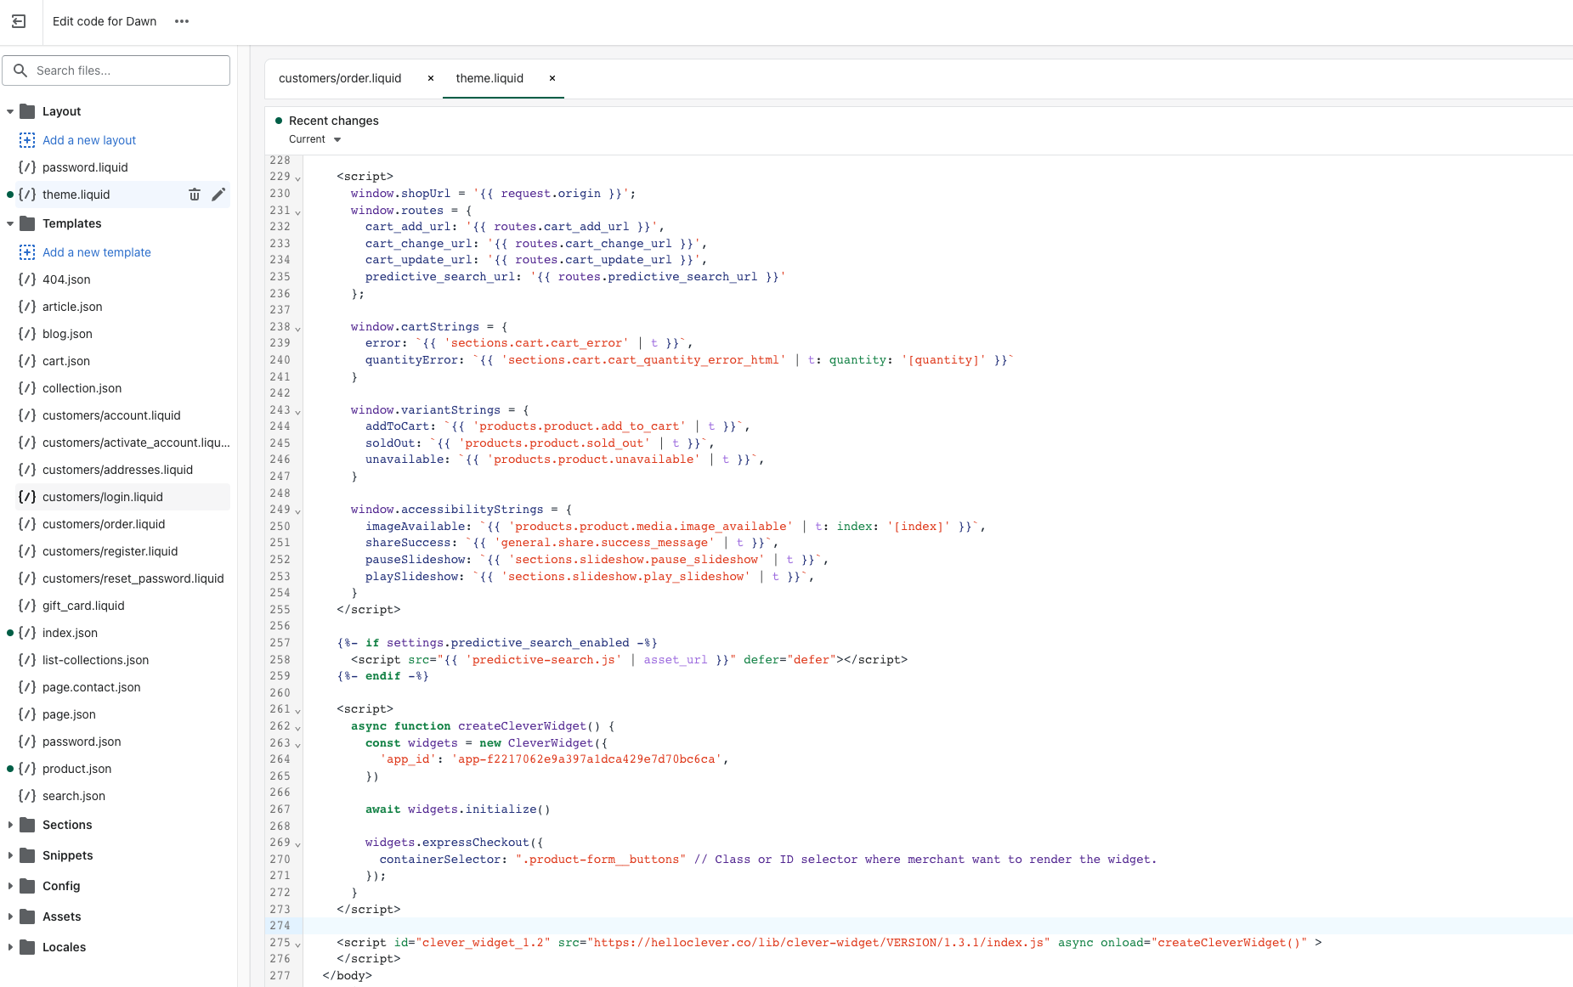
Task: Open customers/login.liquid file
Action: [x=103, y=497]
